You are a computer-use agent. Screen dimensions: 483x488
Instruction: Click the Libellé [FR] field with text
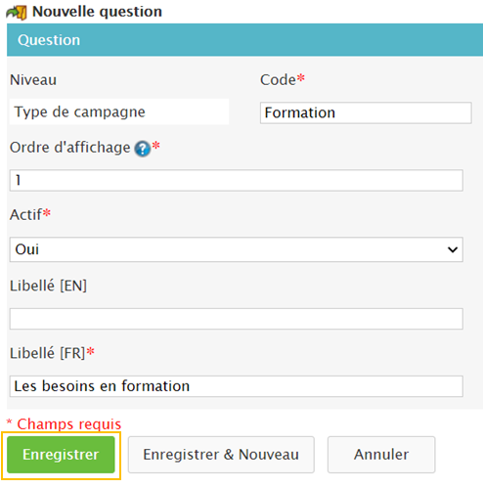(x=237, y=386)
